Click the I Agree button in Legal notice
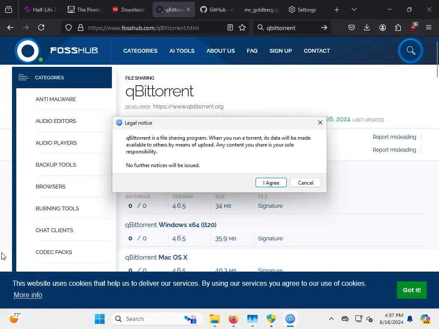Viewport: 439px width, 329px height. tap(271, 182)
